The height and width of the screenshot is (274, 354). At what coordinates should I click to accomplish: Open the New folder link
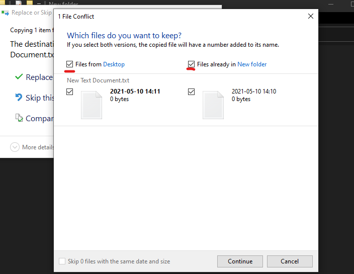(252, 64)
